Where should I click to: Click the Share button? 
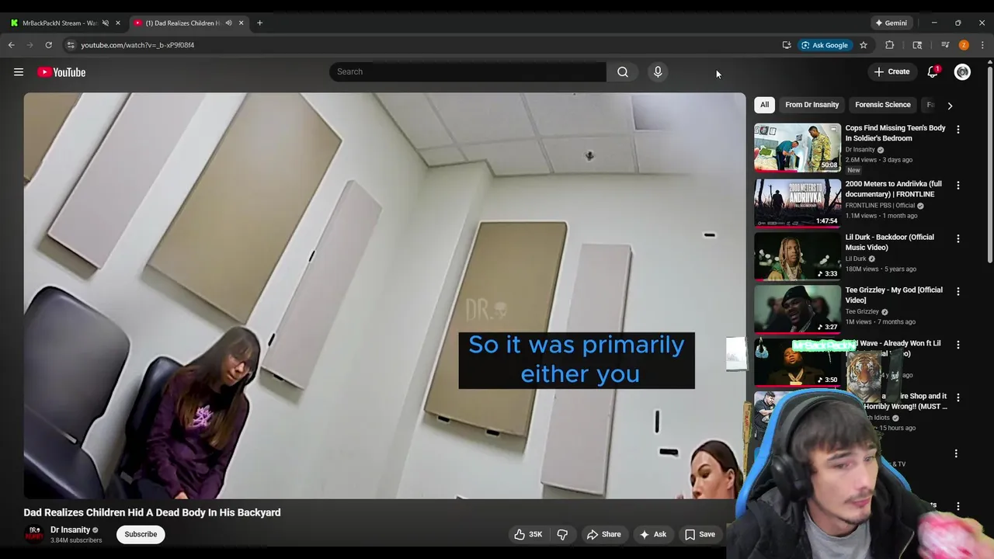click(603, 534)
